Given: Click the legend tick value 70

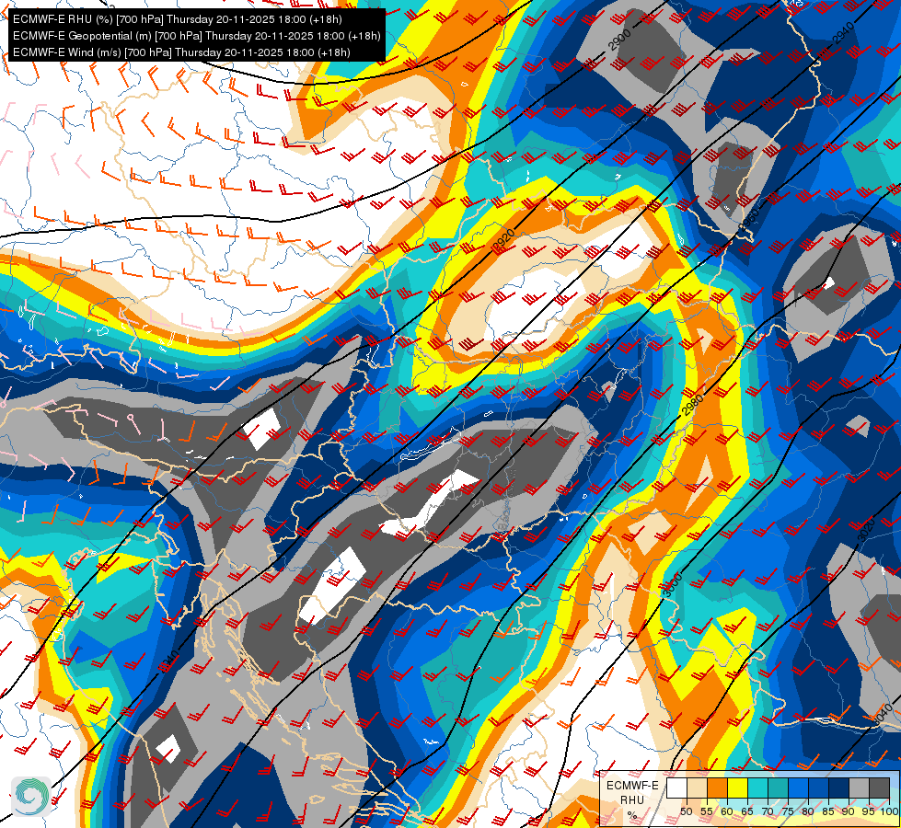Looking at the screenshot, I should pos(768,812).
